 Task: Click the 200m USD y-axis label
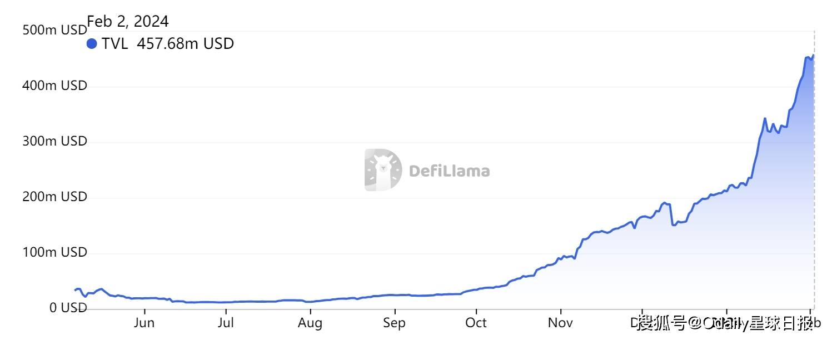click(x=54, y=197)
